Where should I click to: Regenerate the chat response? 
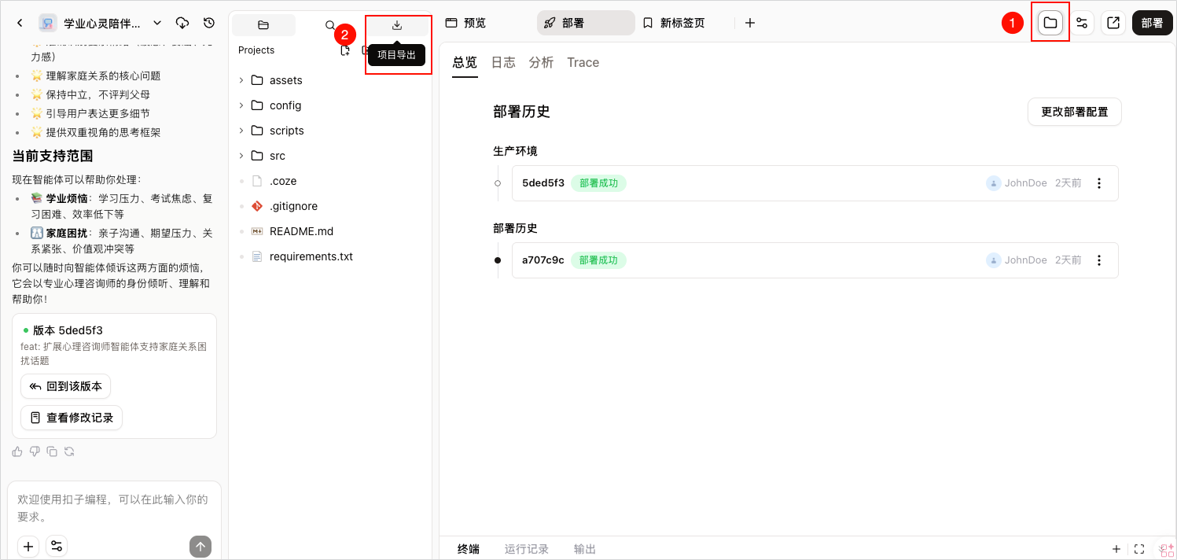69,451
